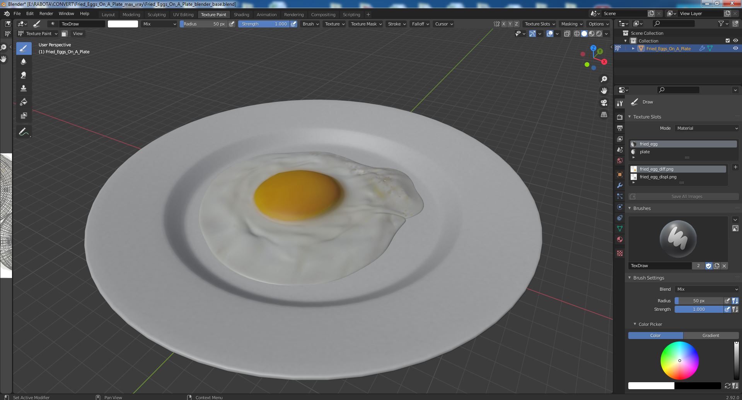Open Mode Material dropdown in Texture Slots

[x=707, y=128]
